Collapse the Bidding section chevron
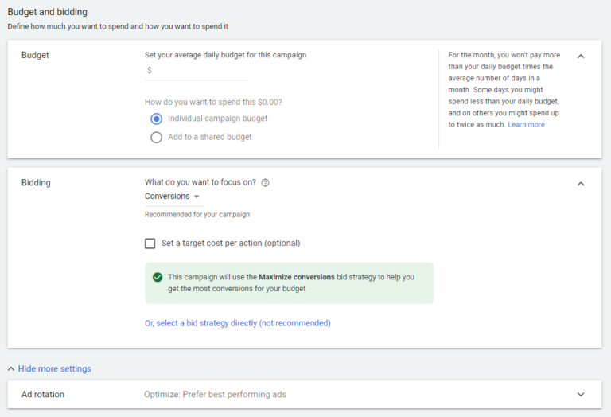The width and height of the screenshot is (611, 417). [x=581, y=184]
